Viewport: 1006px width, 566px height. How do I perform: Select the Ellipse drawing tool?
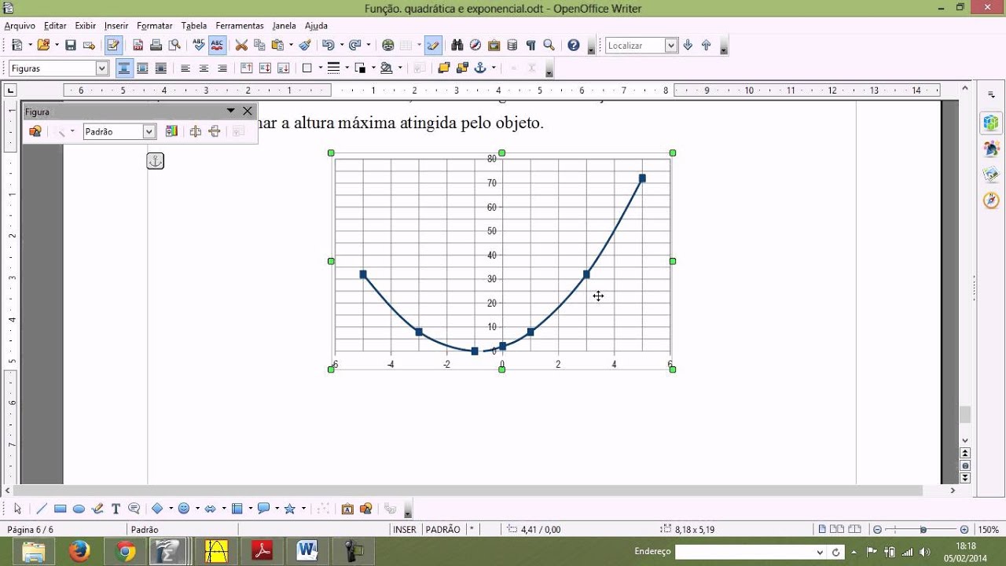pyautogui.click(x=79, y=509)
